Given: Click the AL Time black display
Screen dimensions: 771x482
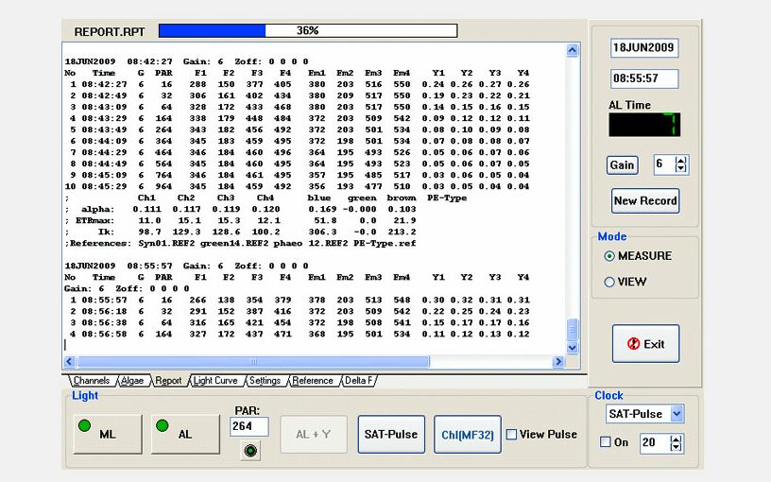Looking at the screenshot, I should (x=644, y=125).
